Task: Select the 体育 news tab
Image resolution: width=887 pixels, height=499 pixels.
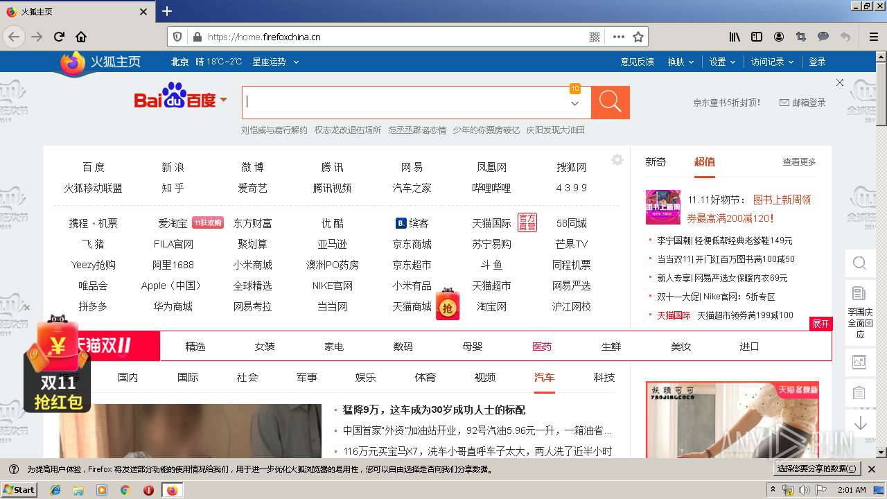Action: 425,377
